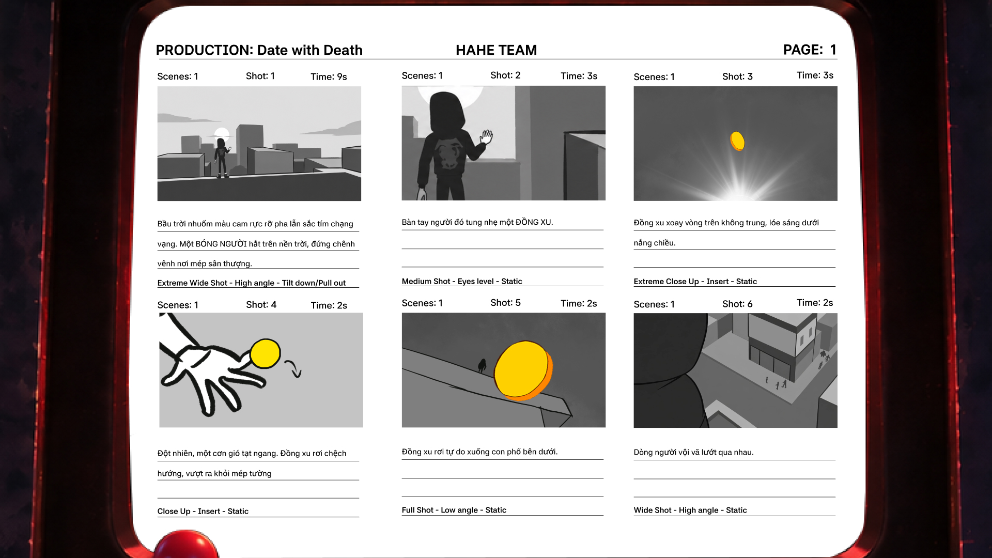Open the Shot 2 hooded figure storyboard frame
This screenshot has height=558, width=992.
click(x=504, y=143)
